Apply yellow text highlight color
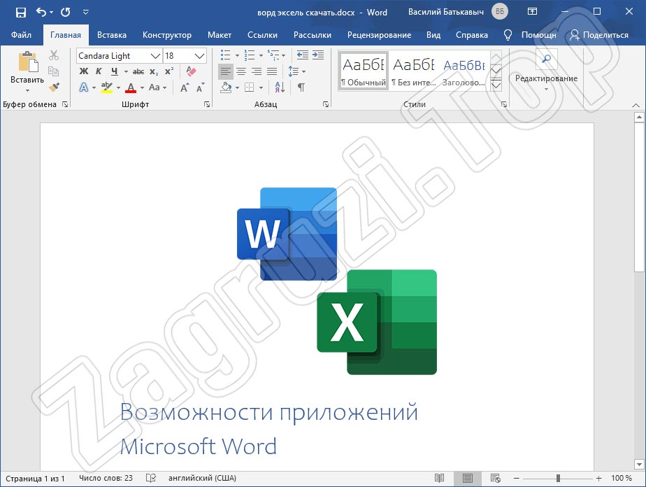 point(107,87)
